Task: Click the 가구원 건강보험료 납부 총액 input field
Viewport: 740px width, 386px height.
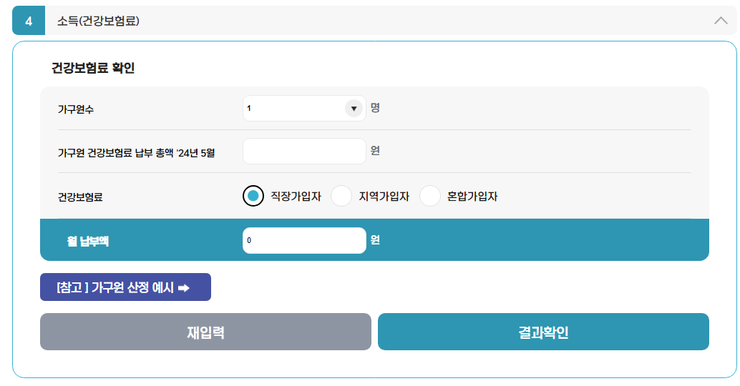Action: 304,152
